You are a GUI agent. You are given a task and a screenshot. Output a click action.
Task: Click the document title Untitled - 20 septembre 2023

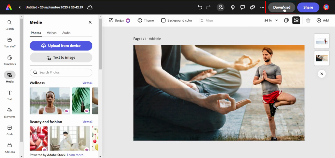[x=54, y=7]
